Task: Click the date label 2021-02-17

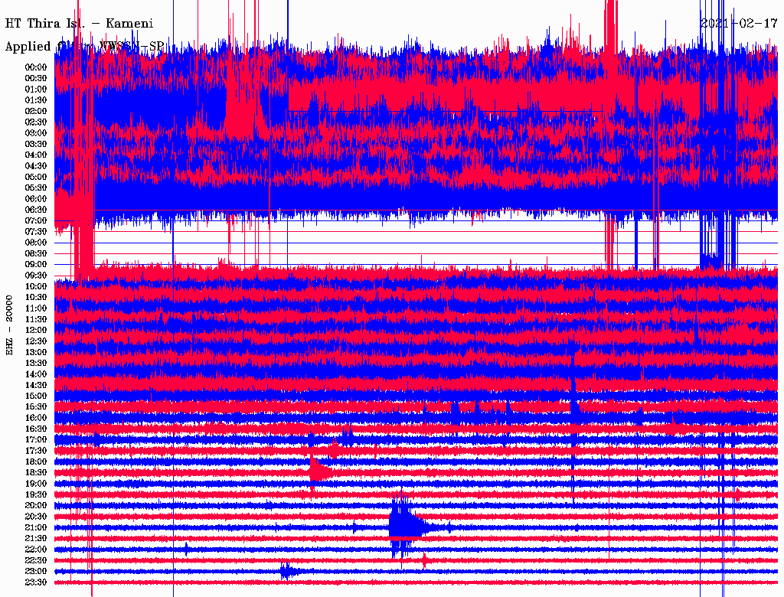Action: click(x=739, y=23)
